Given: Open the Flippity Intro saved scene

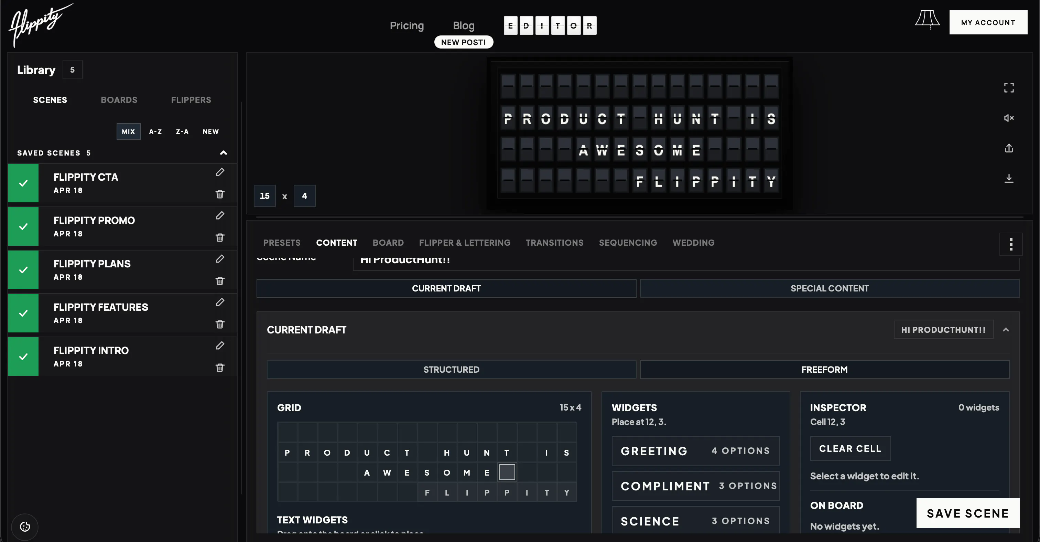Looking at the screenshot, I should click(122, 356).
